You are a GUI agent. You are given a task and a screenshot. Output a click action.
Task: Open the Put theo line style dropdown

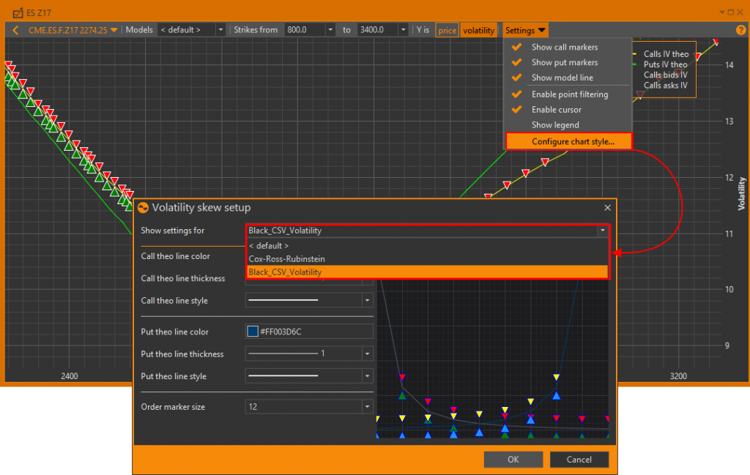click(x=367, y=376)
